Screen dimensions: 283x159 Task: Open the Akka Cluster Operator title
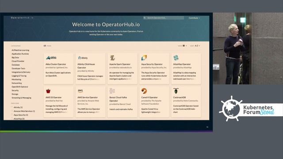(x=56, y=64)
